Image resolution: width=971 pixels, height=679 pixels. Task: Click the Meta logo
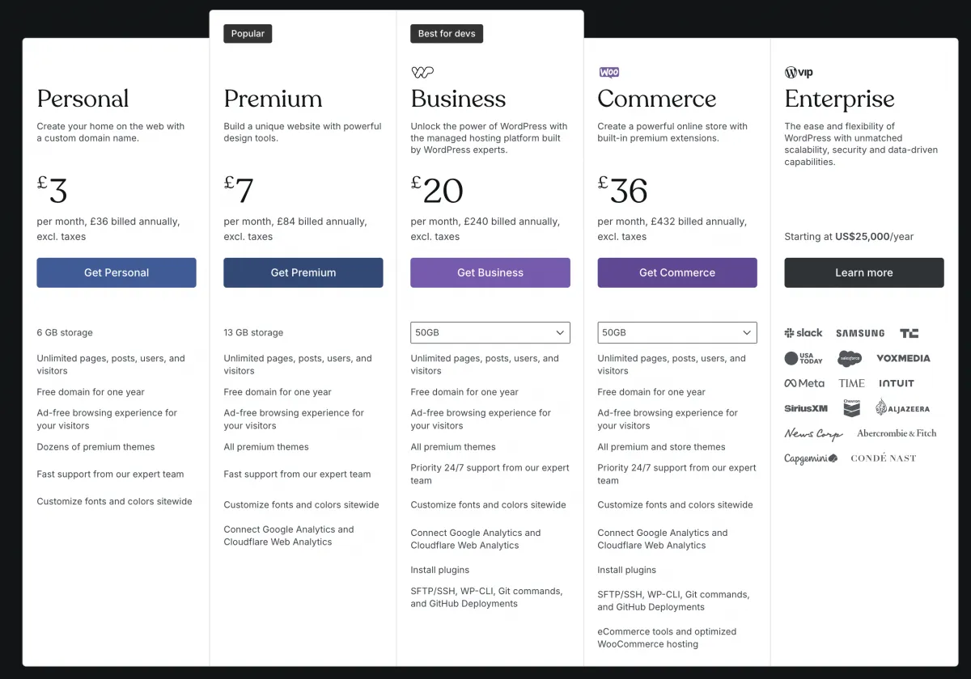[804, 382]
